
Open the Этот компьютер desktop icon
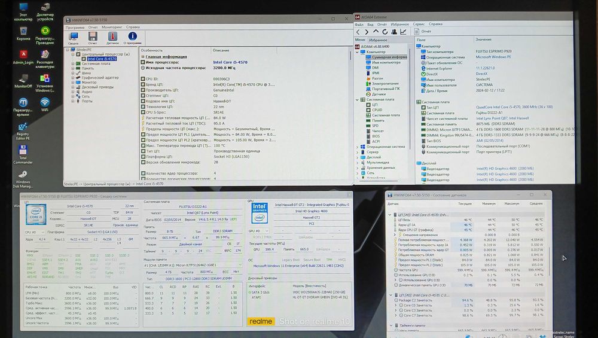[23, 12]
